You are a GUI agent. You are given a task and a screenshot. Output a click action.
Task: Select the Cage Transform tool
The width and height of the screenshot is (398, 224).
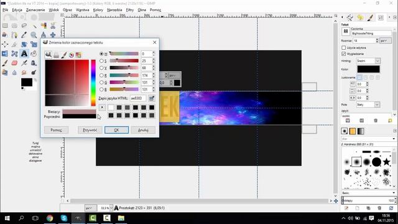coord(14,54)
